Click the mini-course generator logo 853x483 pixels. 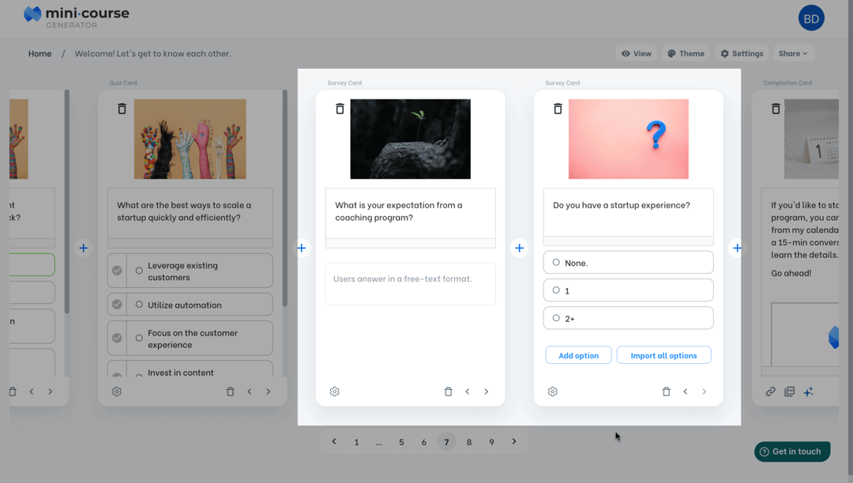click(x=76, y=17)
